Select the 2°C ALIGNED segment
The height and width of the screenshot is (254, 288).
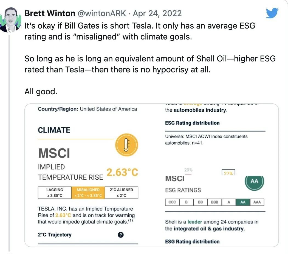122,193
